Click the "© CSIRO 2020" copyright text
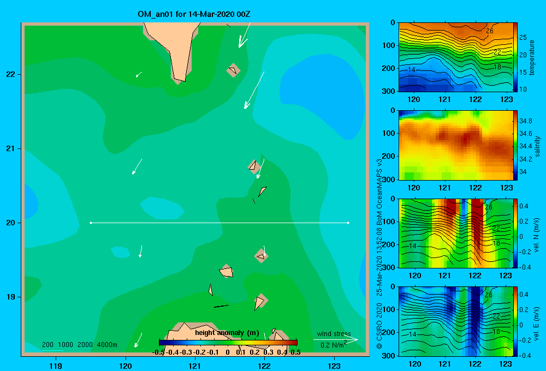Image resolution: width=546 pixels, height=371 pixels. (x=379, y=325)
